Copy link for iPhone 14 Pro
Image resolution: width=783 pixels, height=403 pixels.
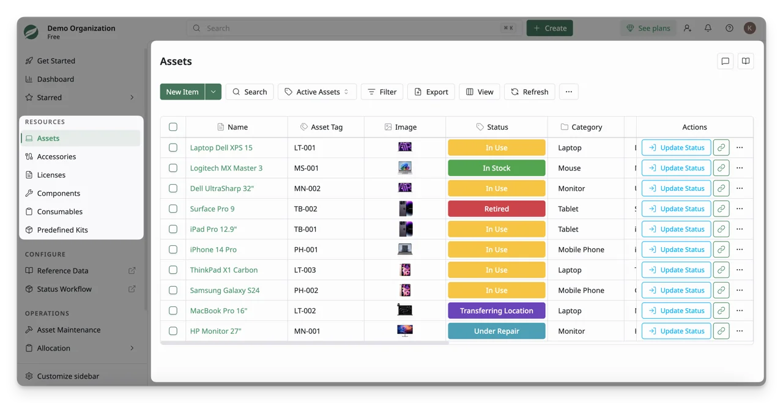point(721,250)
